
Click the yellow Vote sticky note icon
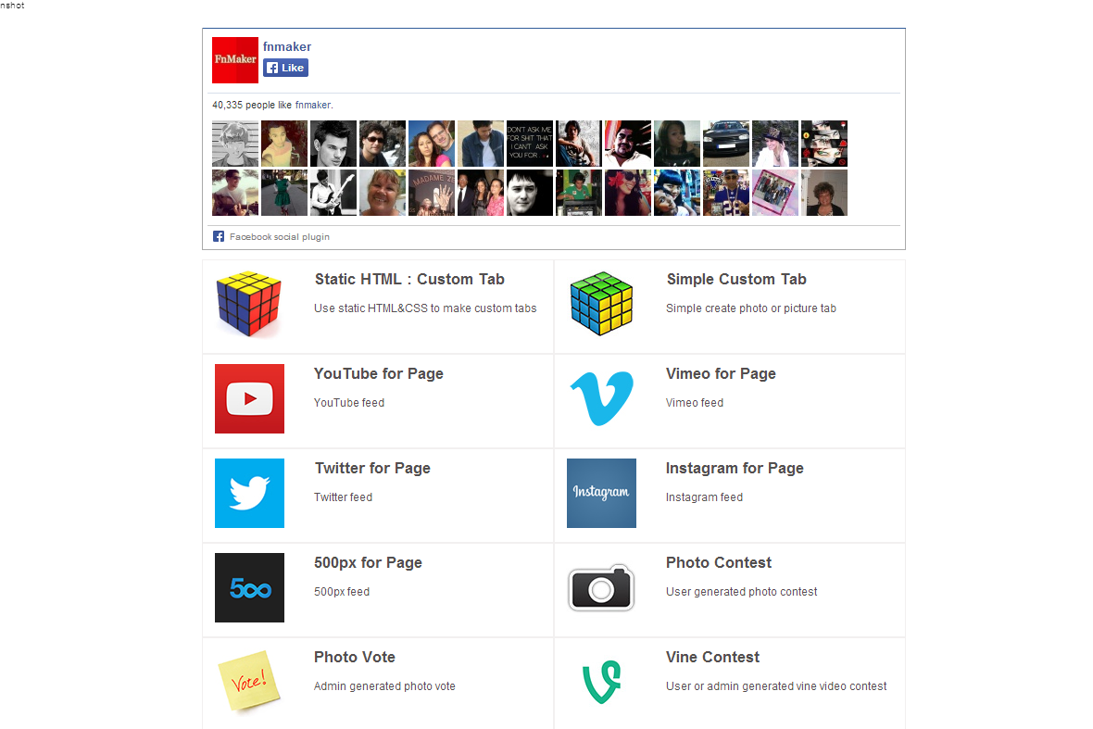[249, 681]
